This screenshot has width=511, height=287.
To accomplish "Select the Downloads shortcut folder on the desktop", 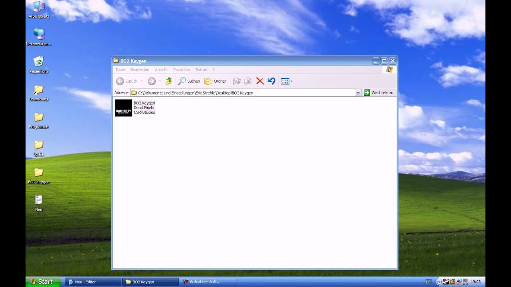I will (39, 92).
